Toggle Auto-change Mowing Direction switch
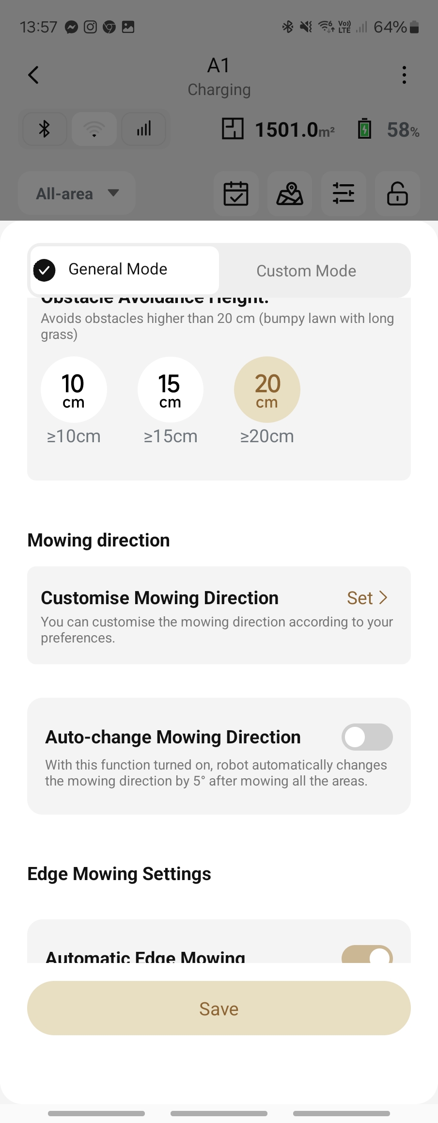 (367, 737)
